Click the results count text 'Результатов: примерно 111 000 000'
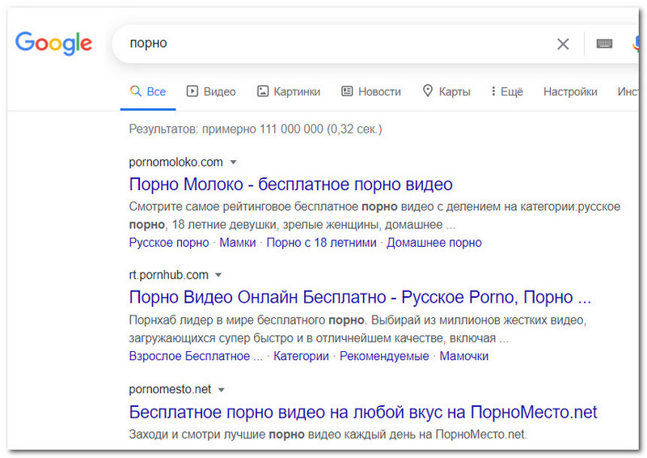 [x=226, y=129]
